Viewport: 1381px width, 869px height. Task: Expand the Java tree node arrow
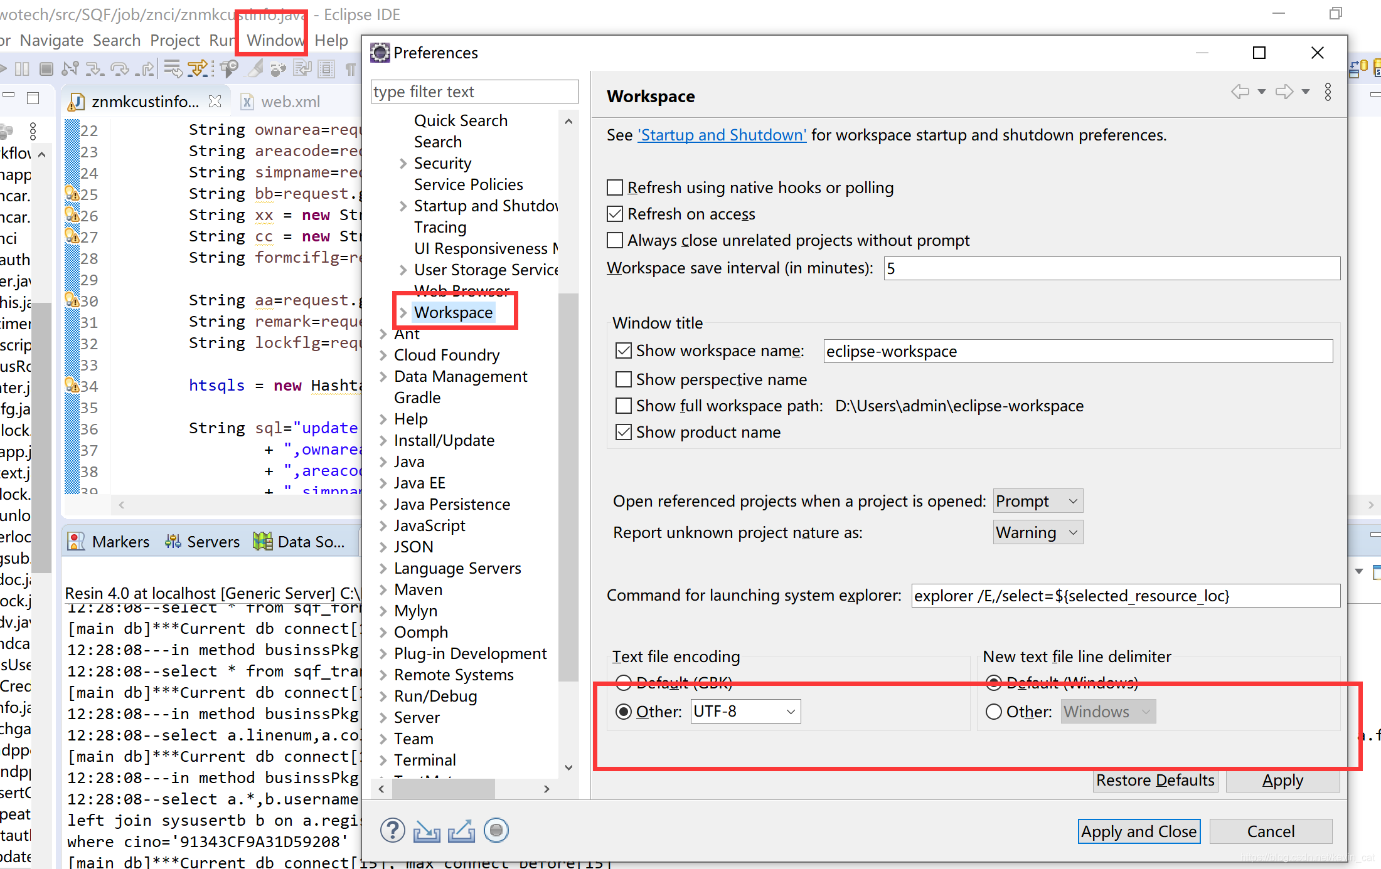[383, 461]
